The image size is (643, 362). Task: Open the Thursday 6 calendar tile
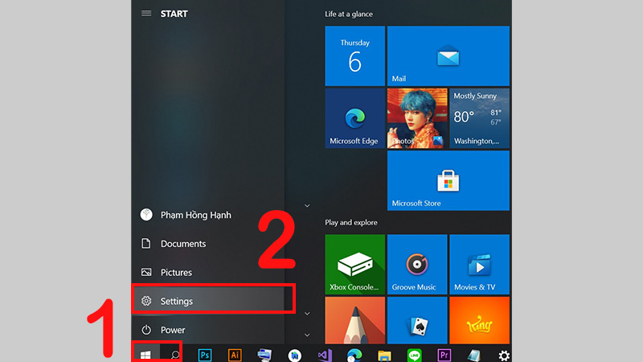click(x=354, y=56)
